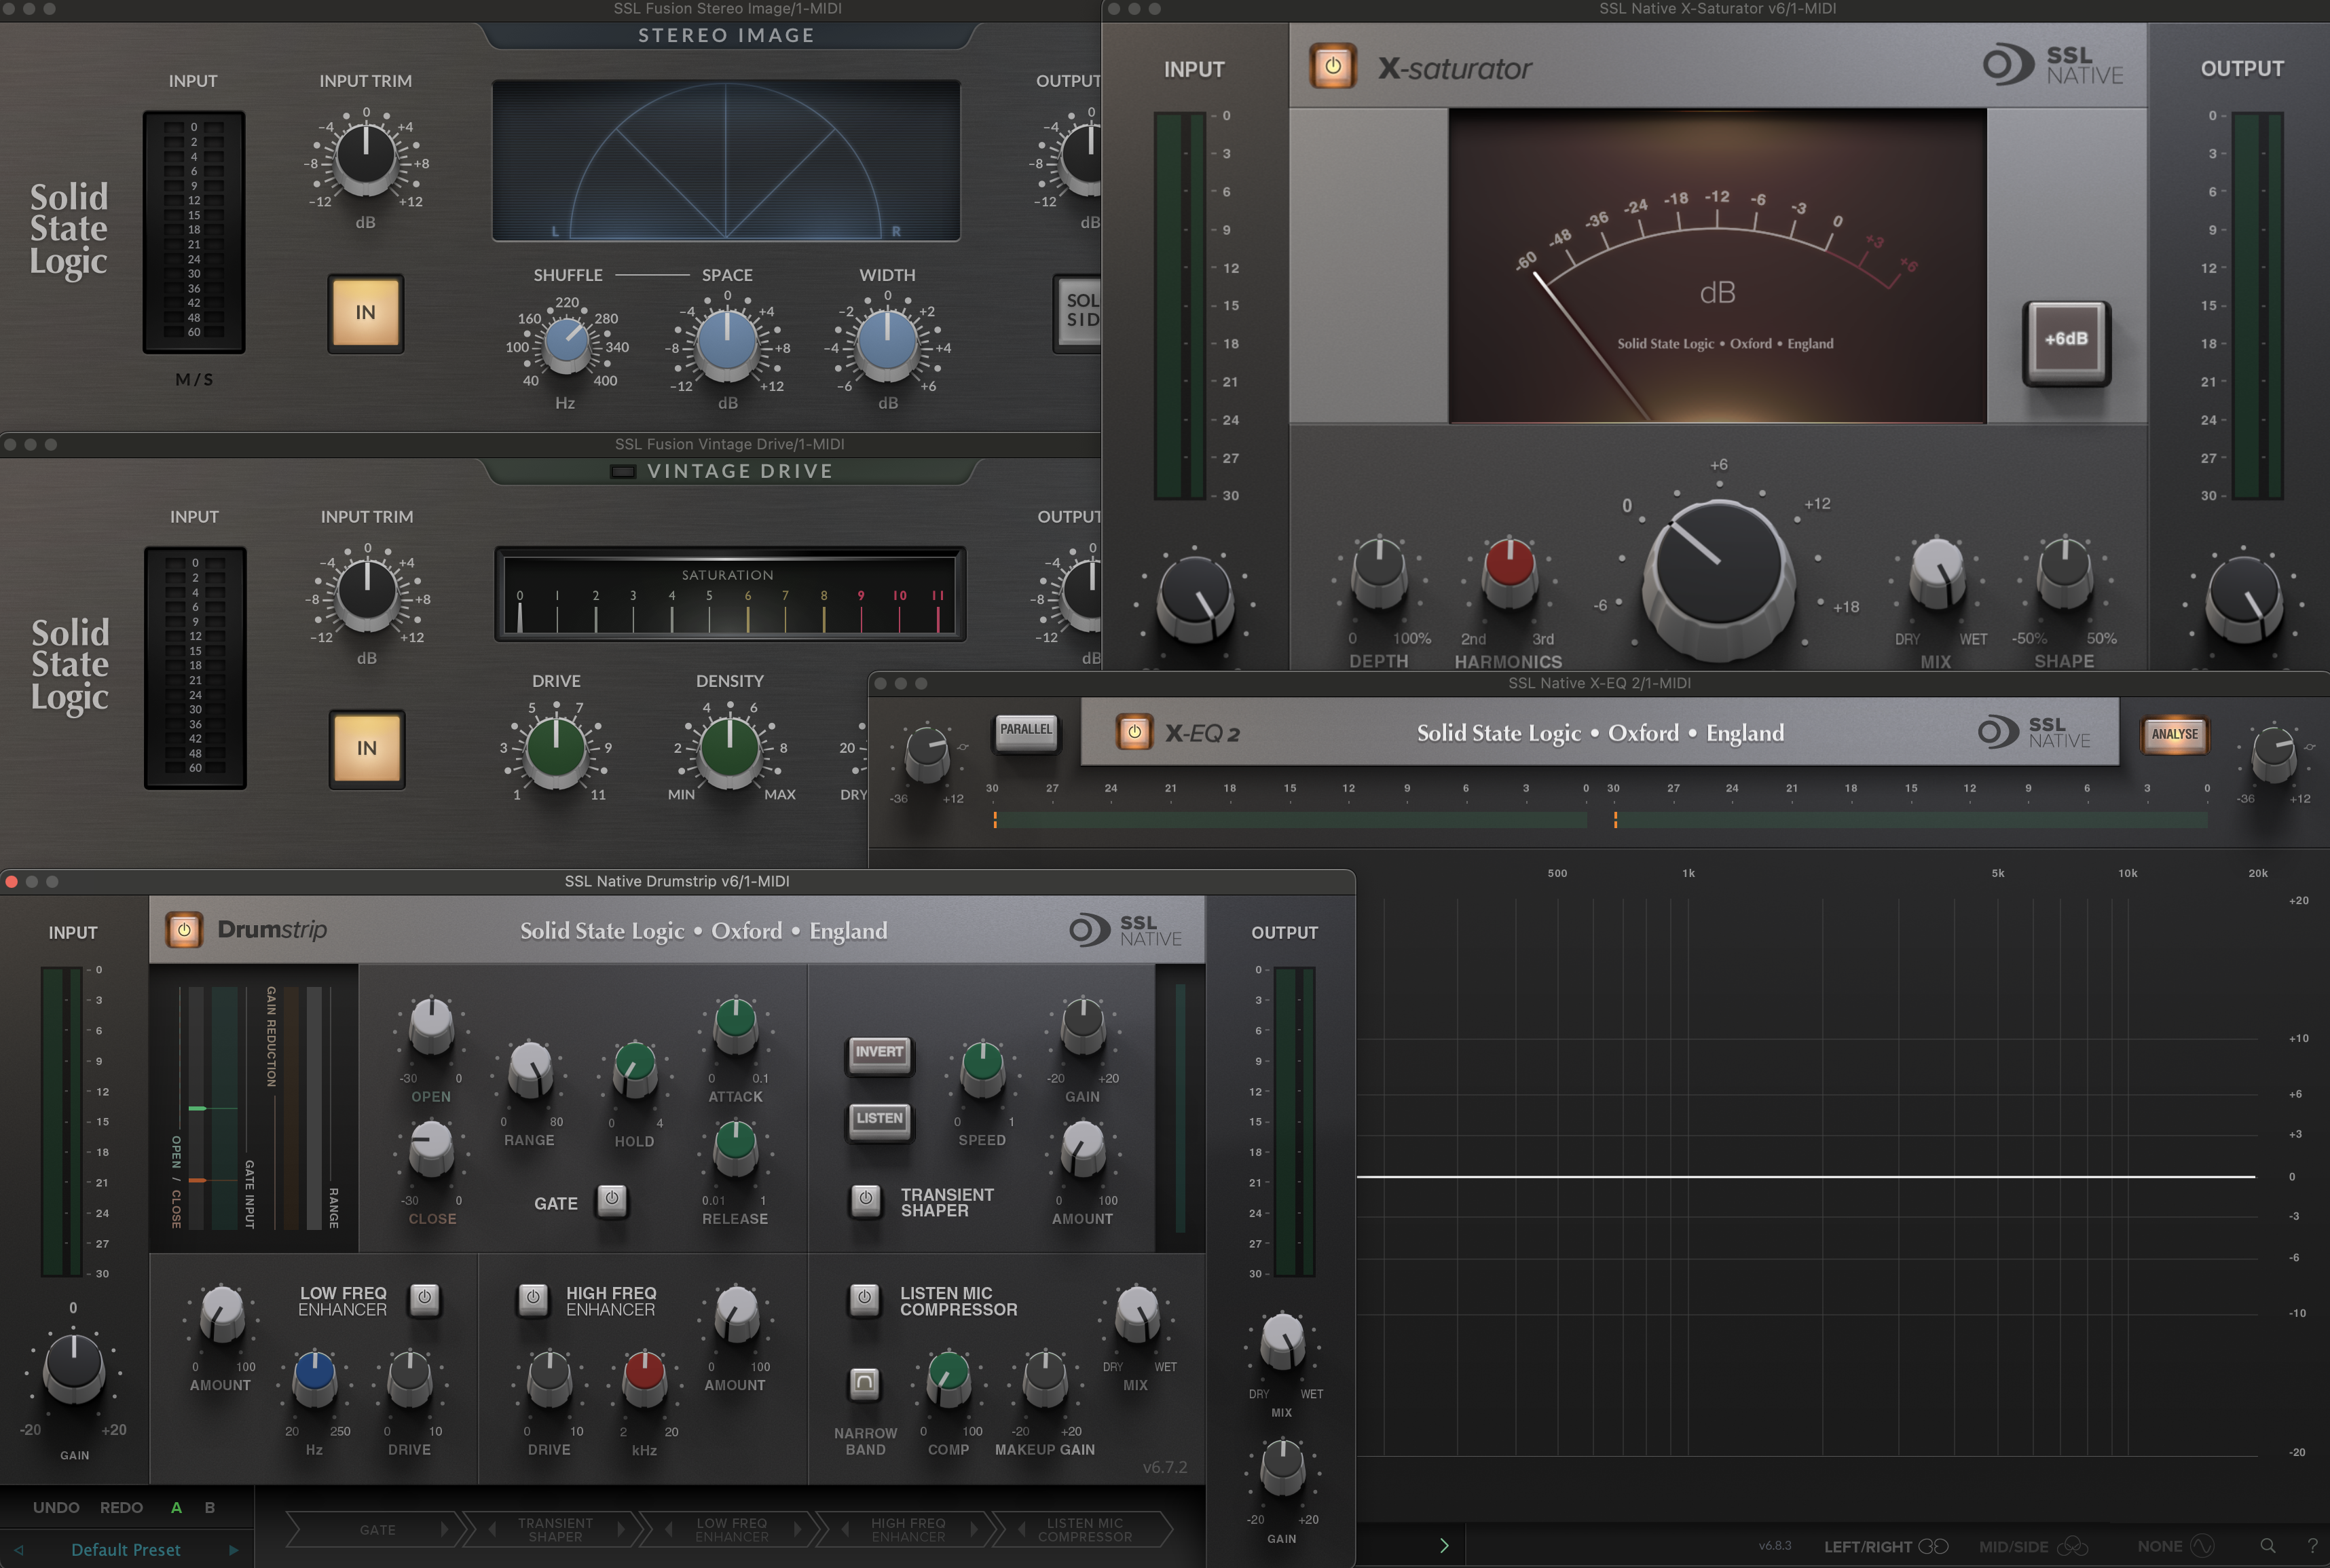2330x1568 pixels.
Task: Click the SSL Native logo in X-EQ 2 header
Action: point(2034,732)
